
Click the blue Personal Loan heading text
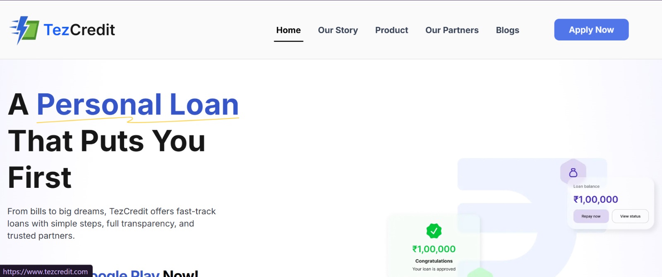tap(138, 104)
